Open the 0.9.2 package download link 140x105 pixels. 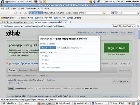pyautogui.click(x=47, y=60)
